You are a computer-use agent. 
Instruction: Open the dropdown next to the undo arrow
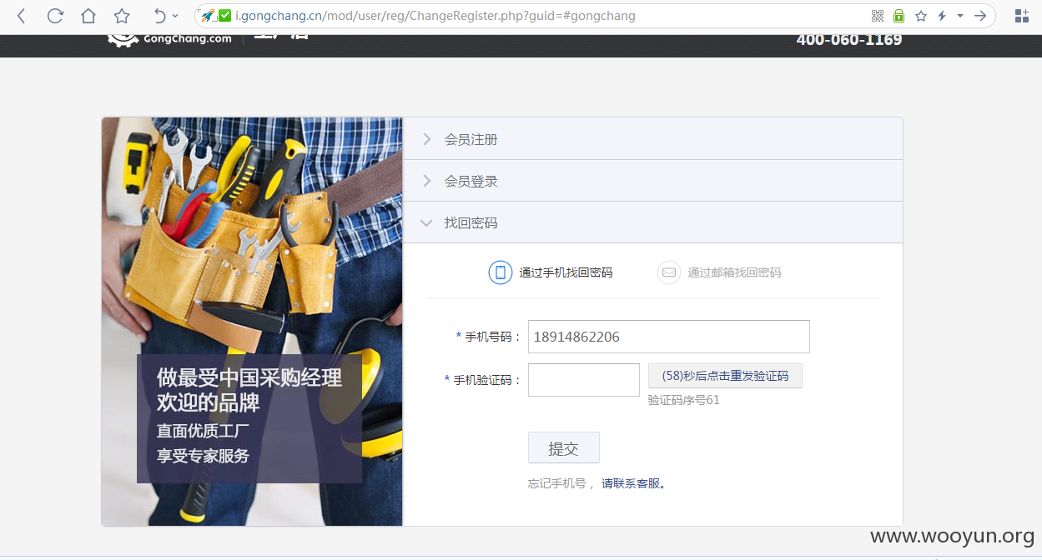point(175,16)
